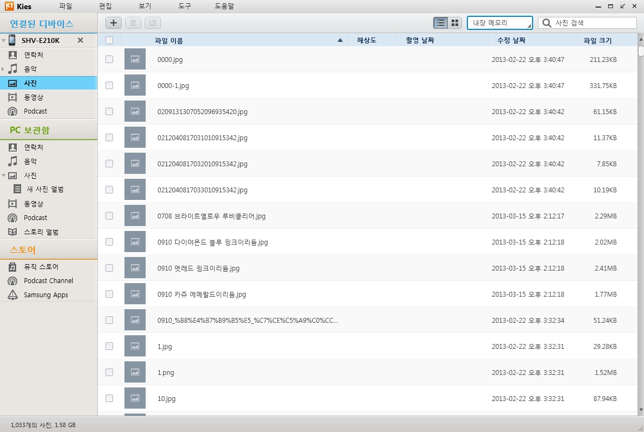Open the 내장 메모리 storage dropdown
644x432 pixels.
coord(499,23)
